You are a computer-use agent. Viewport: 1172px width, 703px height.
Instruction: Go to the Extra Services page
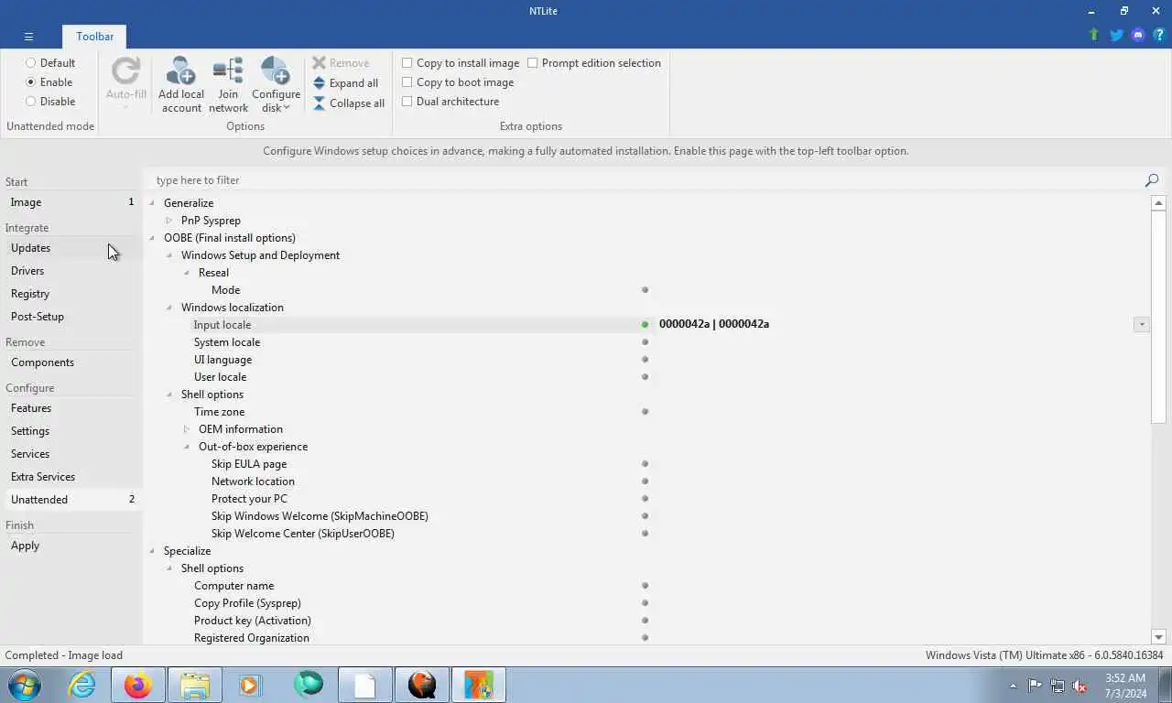click(x=71, y=477)
